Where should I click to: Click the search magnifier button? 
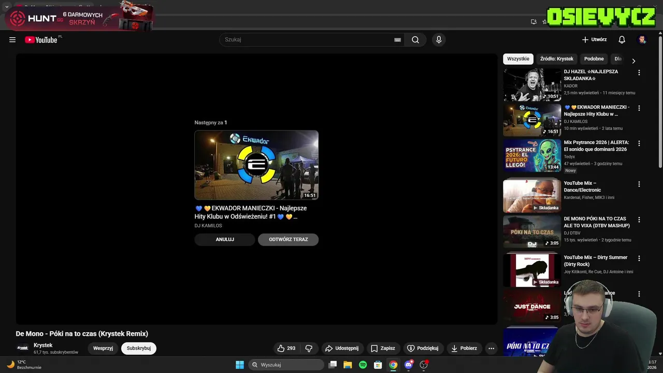point(415,40)
